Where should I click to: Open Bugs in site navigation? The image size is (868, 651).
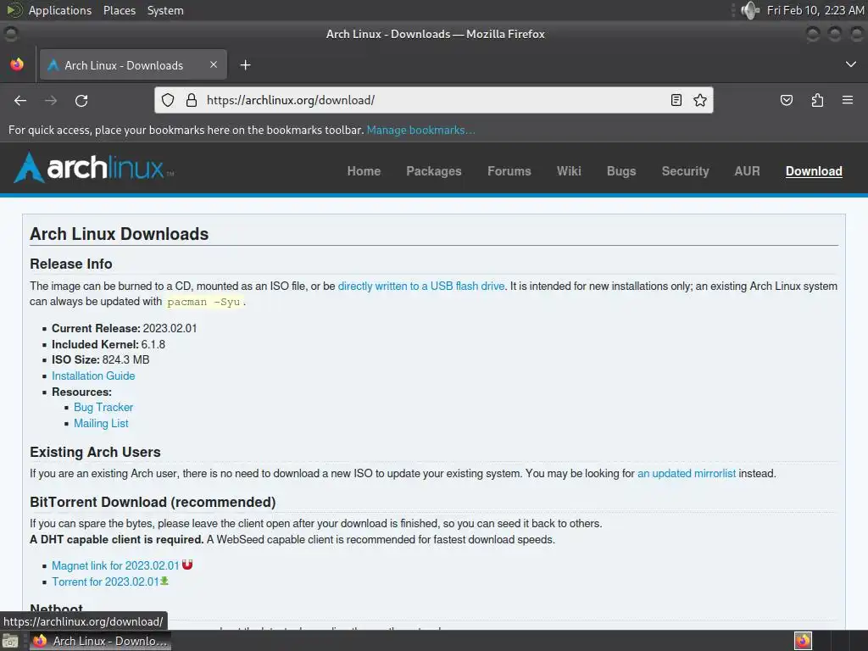[621, 171]
